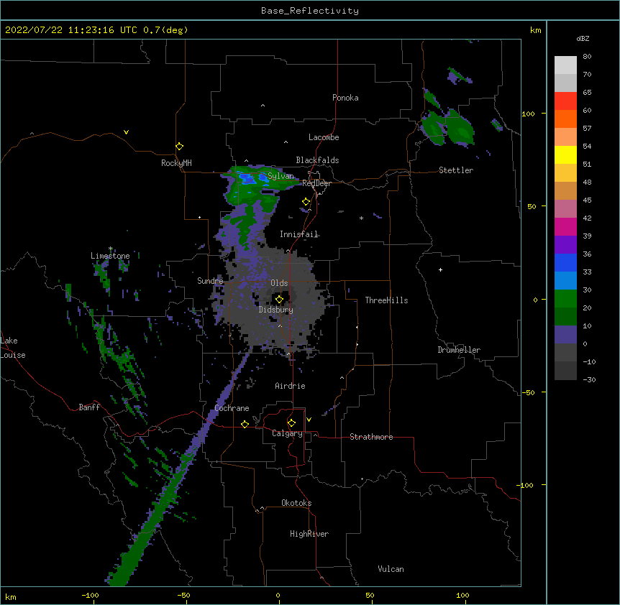620x605 pixels.
Task: Select the dark orange 57-60 dBZ legend swatch
Action: tap(565, 119)
